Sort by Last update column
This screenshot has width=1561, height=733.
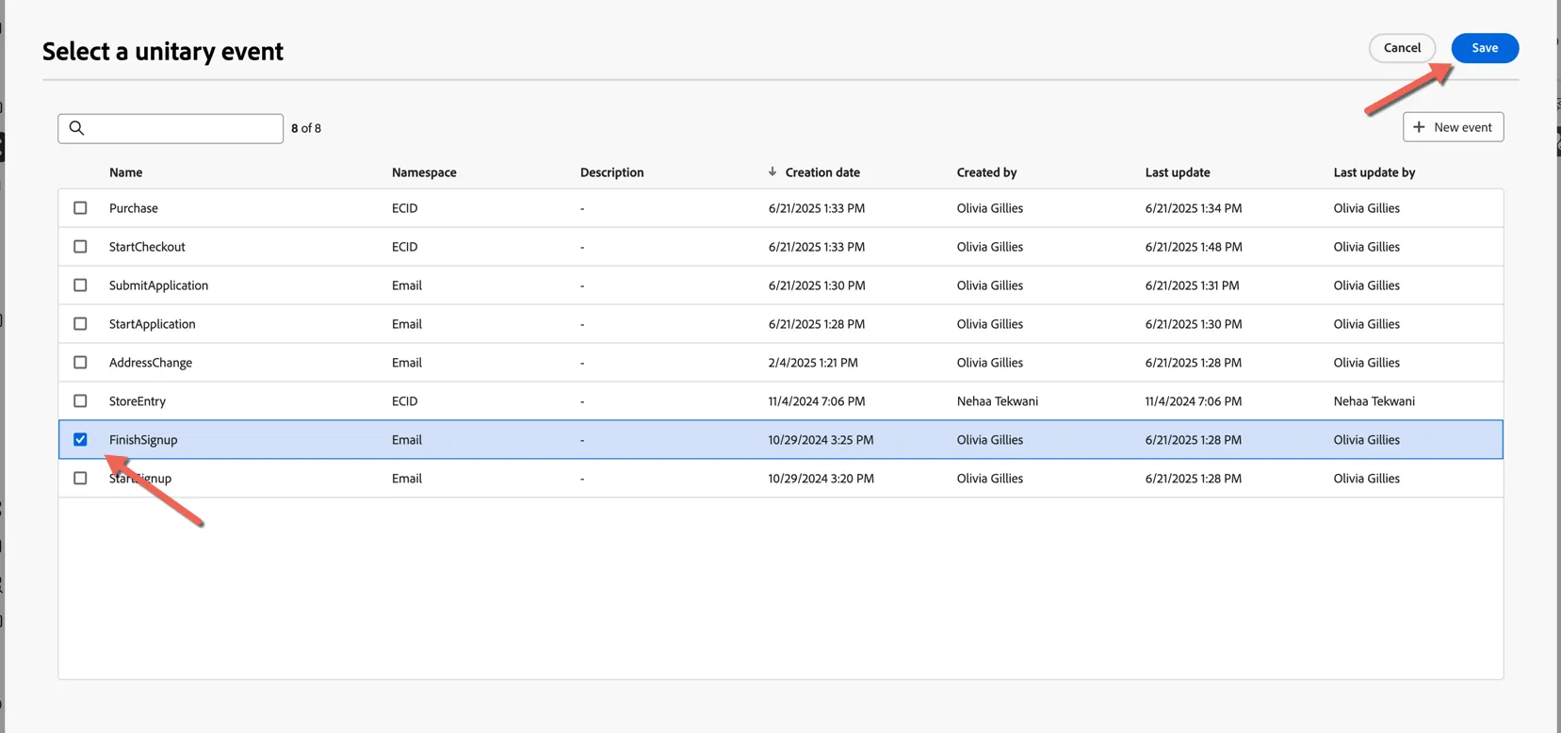pyautogui.click(x=1178, y=172)
